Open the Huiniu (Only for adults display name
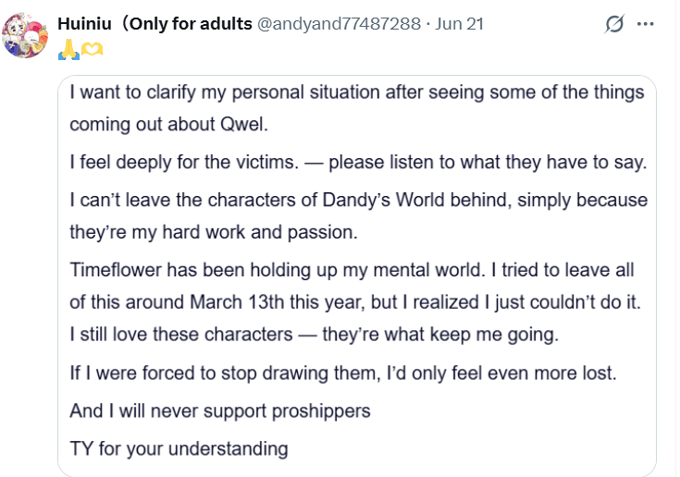680x477 pixels. click(x=155, y=24)
